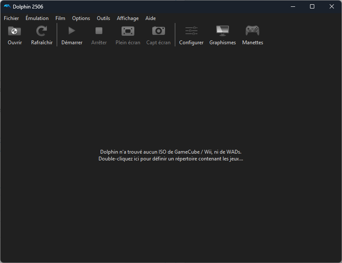Click the Dolphin logo in title bar

7,6
